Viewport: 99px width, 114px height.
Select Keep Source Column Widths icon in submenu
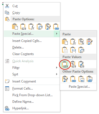(x=73, y=50)
